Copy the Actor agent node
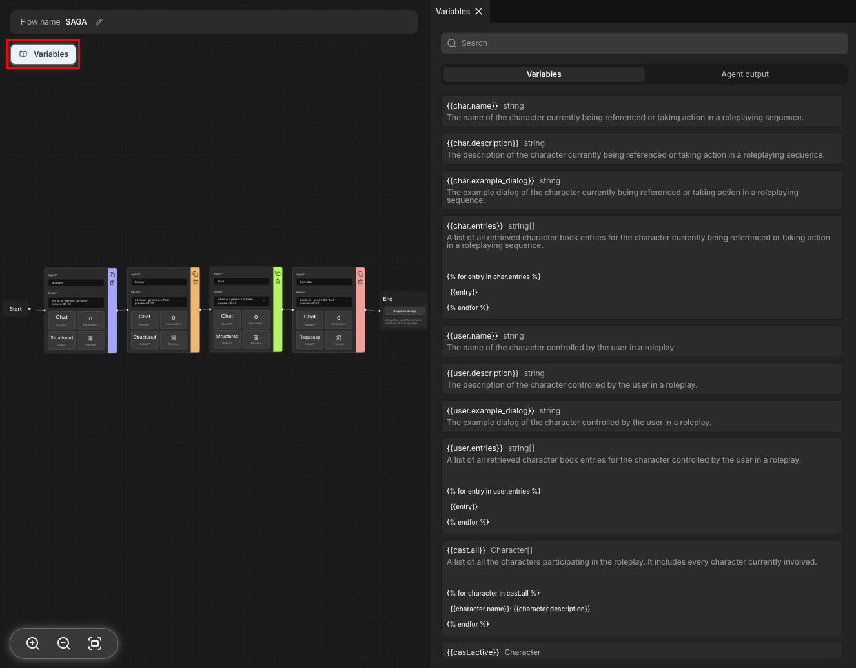The image size is (856, 668). (x=278, y=273)
